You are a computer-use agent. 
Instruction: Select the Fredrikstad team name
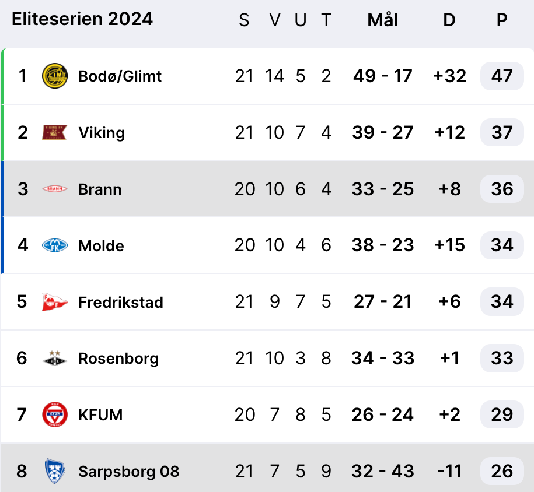click(x=121, y=303)
